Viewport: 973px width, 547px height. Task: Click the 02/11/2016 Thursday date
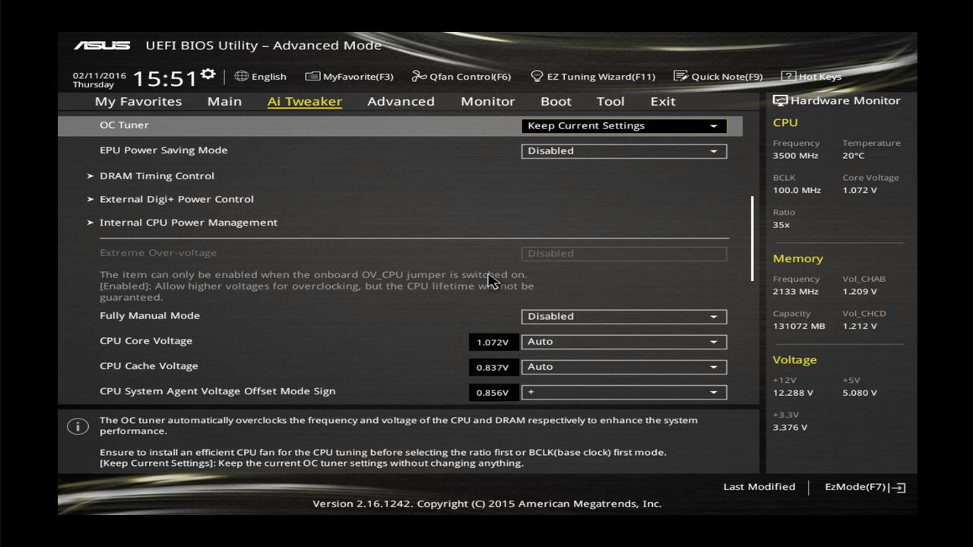tap(99, 80)
